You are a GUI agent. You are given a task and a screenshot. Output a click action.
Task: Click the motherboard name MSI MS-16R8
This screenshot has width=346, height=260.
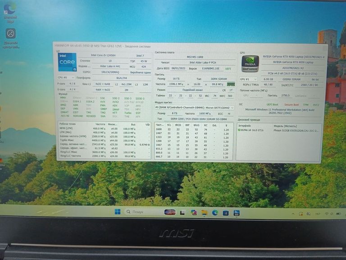195,57
